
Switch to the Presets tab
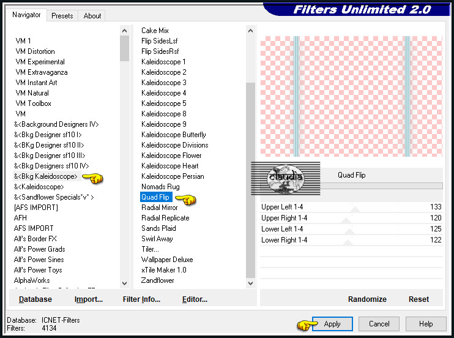click(x=62, y=16)
